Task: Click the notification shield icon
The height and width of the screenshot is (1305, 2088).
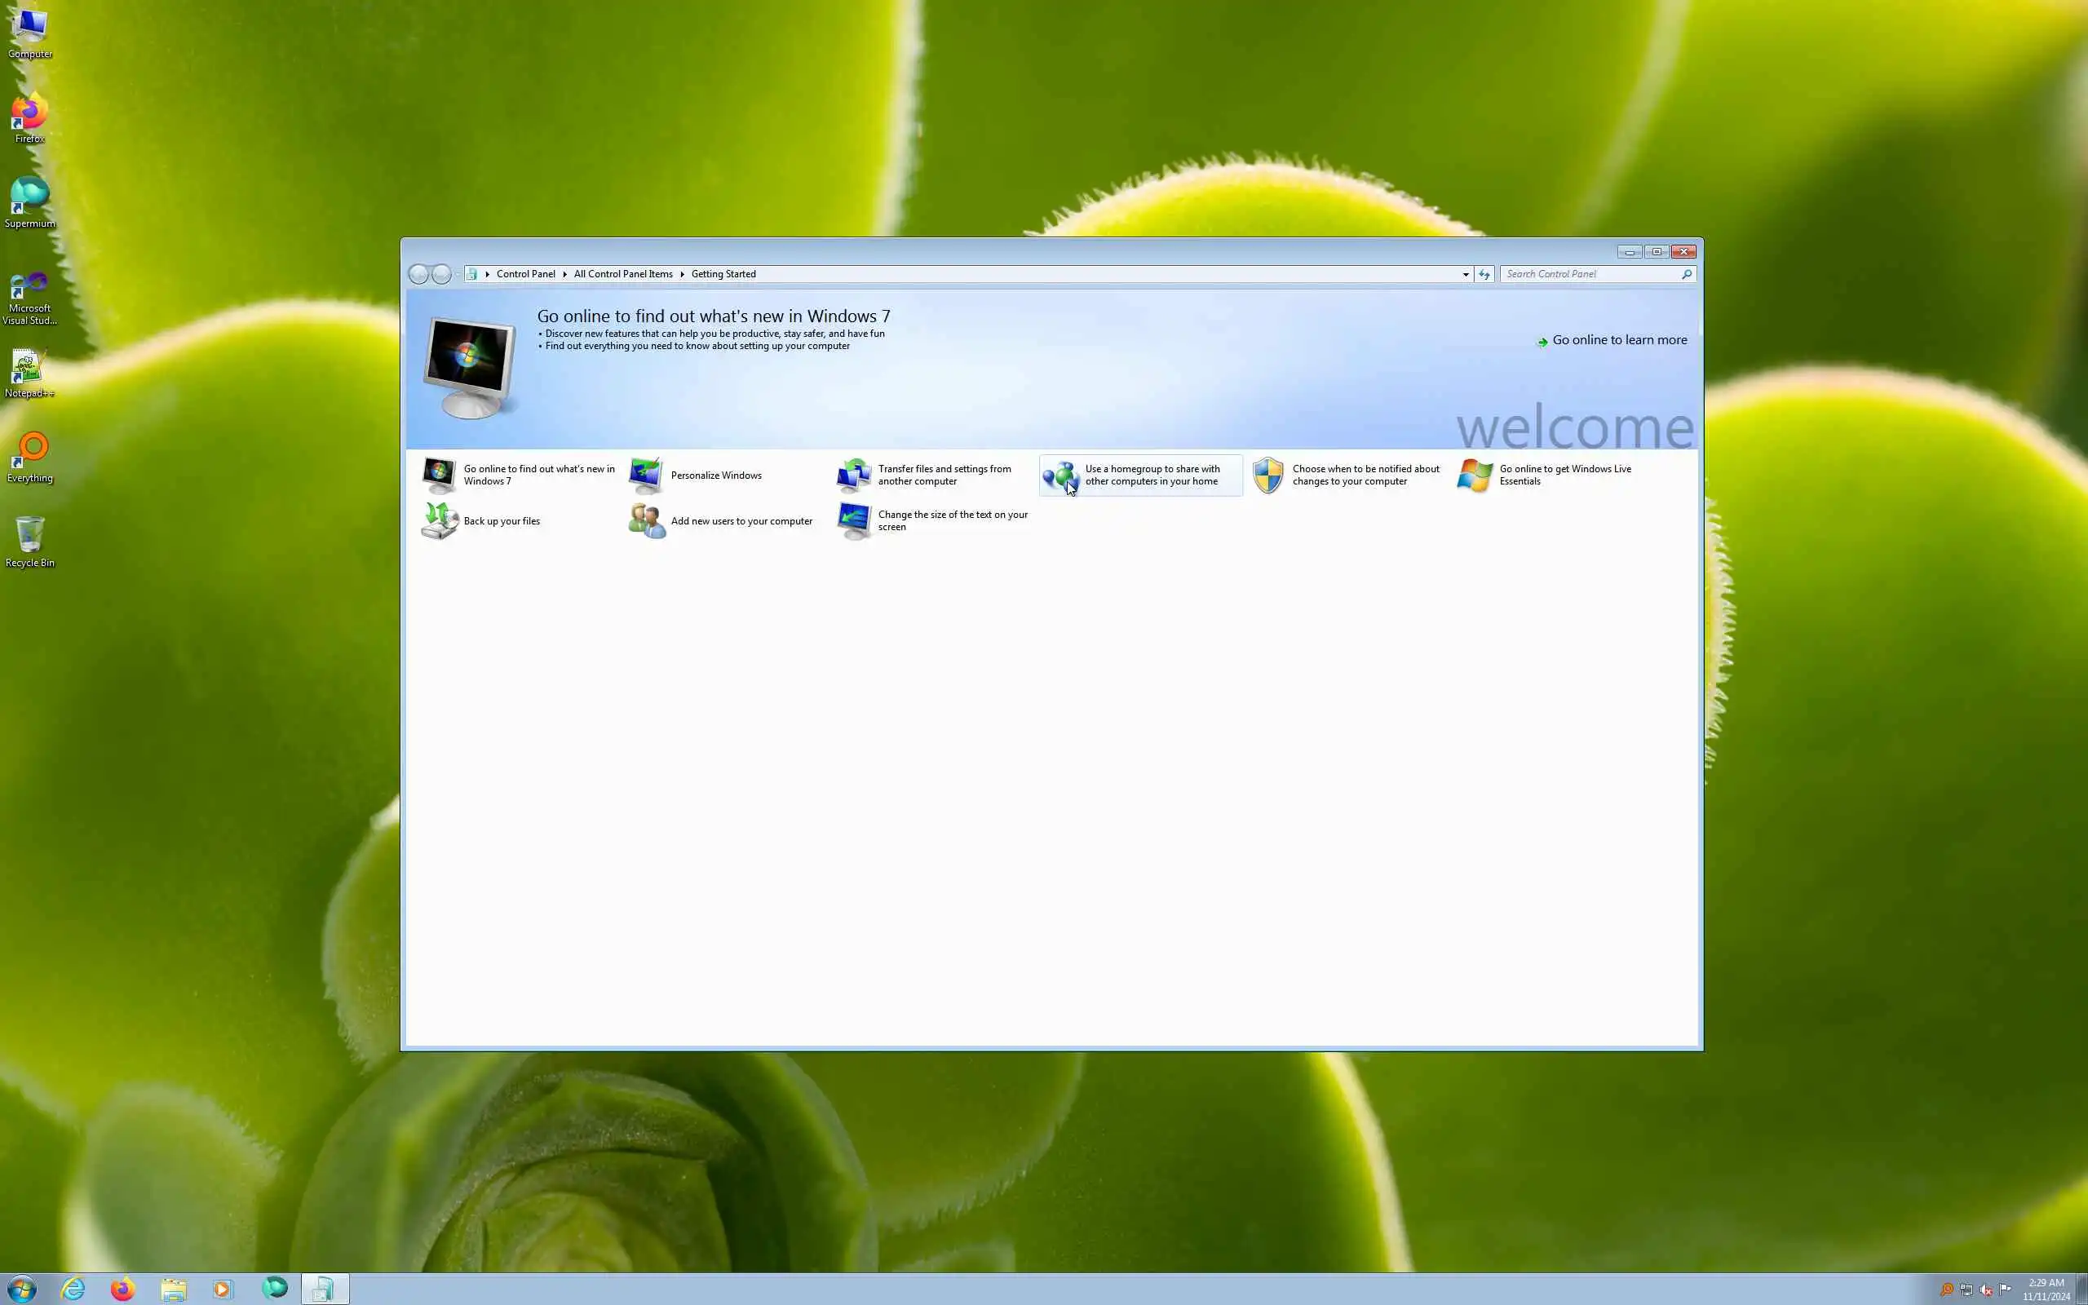Action: pos(1267,475)
